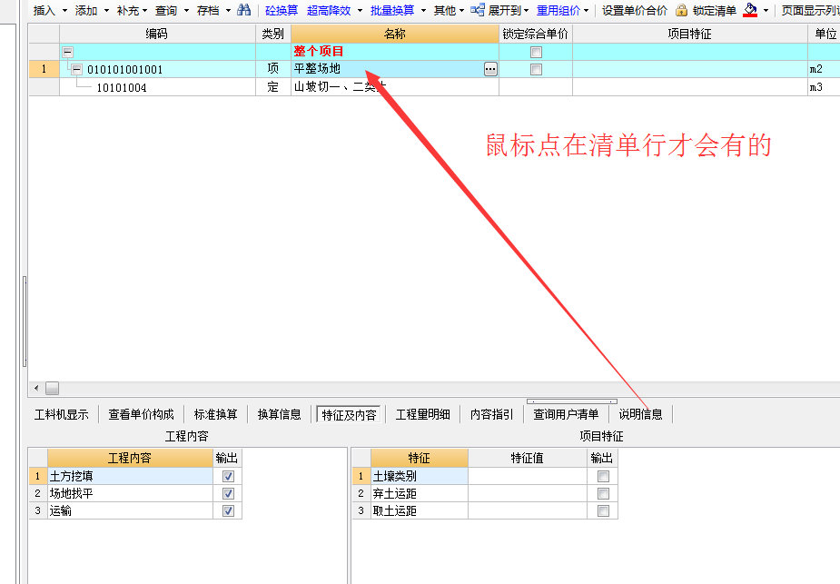
Task: Switch to 工料机显示 tab
Action: [62, 414]
